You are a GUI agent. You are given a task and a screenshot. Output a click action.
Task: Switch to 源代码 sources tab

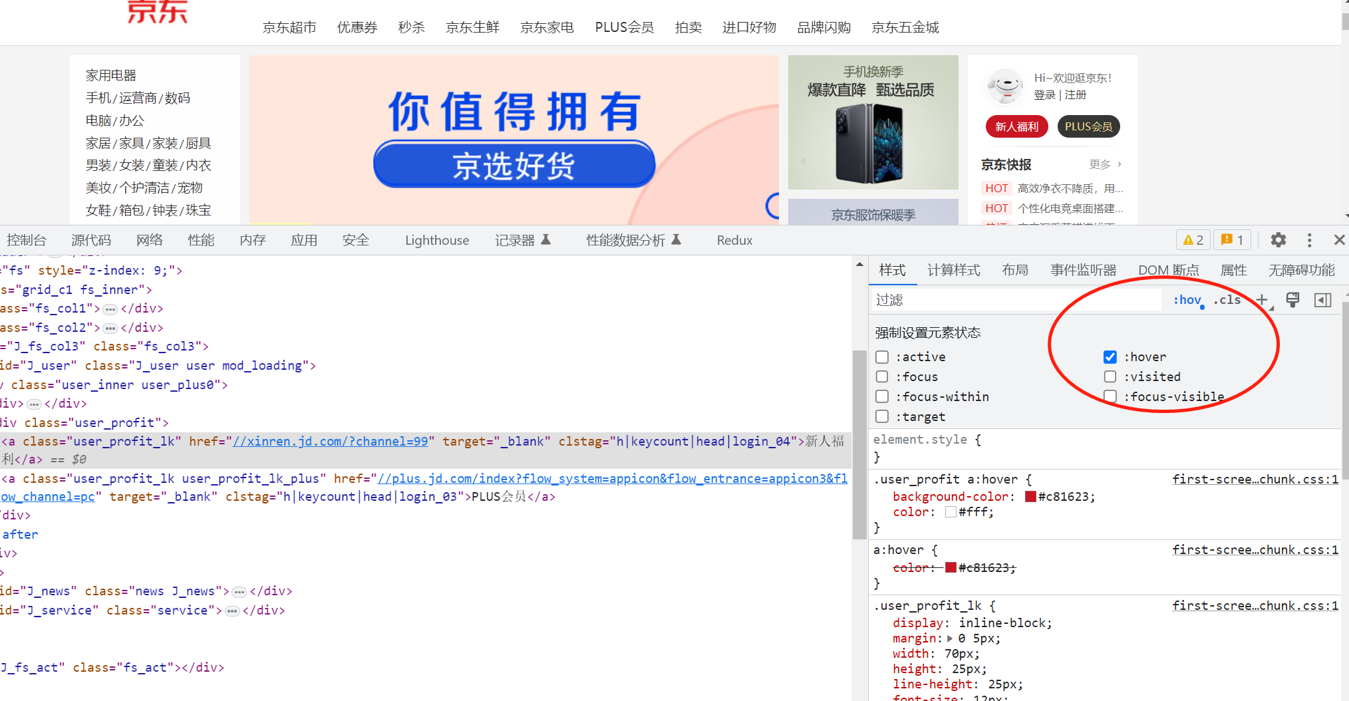[91, 240]
